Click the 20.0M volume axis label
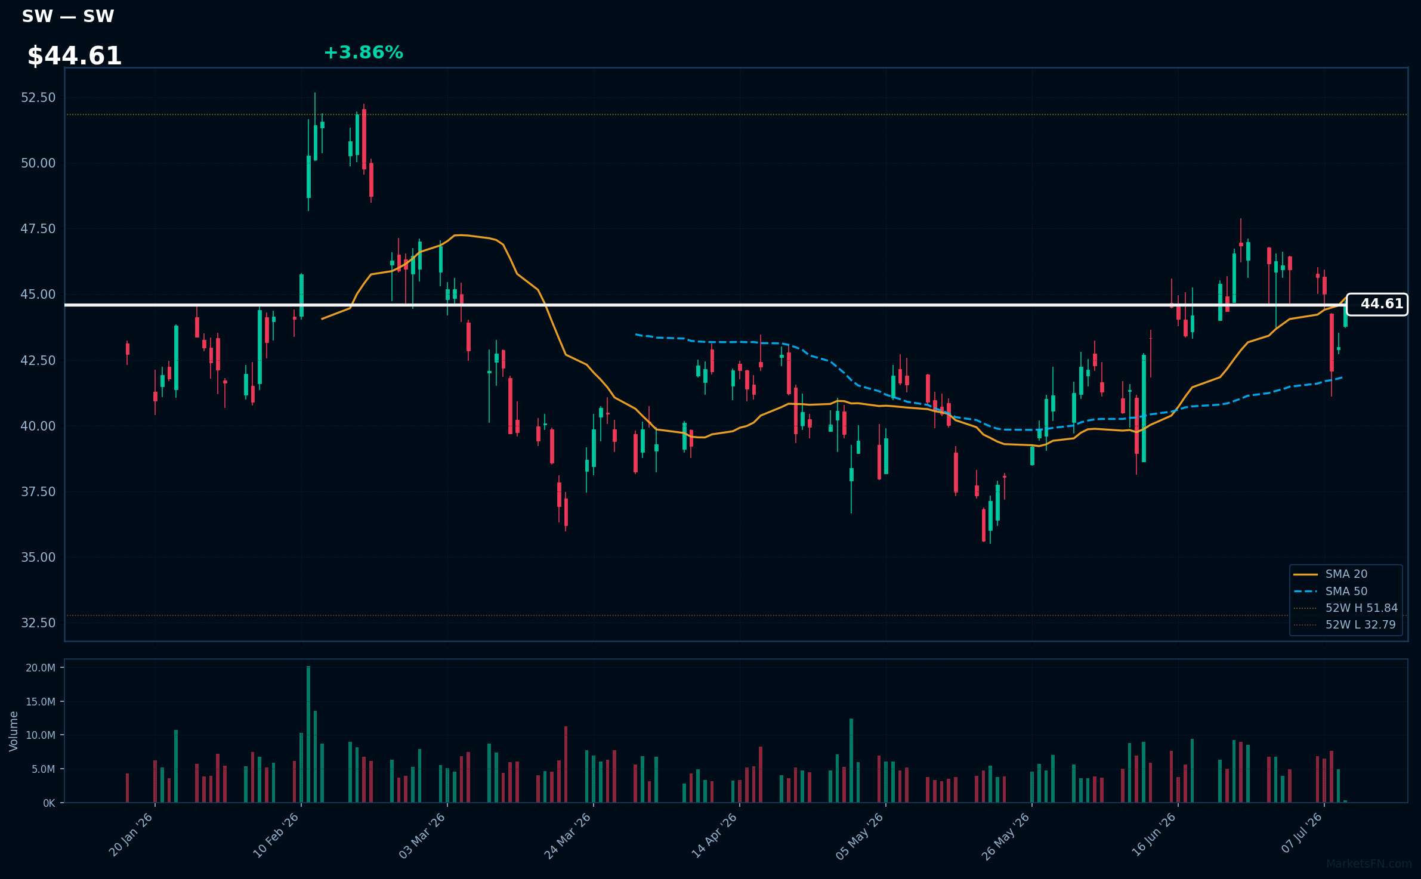Screen dimensions: 1421x879 click(x=41, y=668)
